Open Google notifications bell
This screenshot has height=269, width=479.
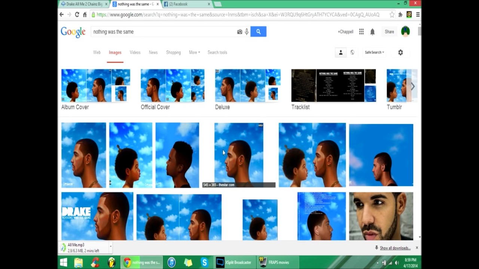point(372,32)
